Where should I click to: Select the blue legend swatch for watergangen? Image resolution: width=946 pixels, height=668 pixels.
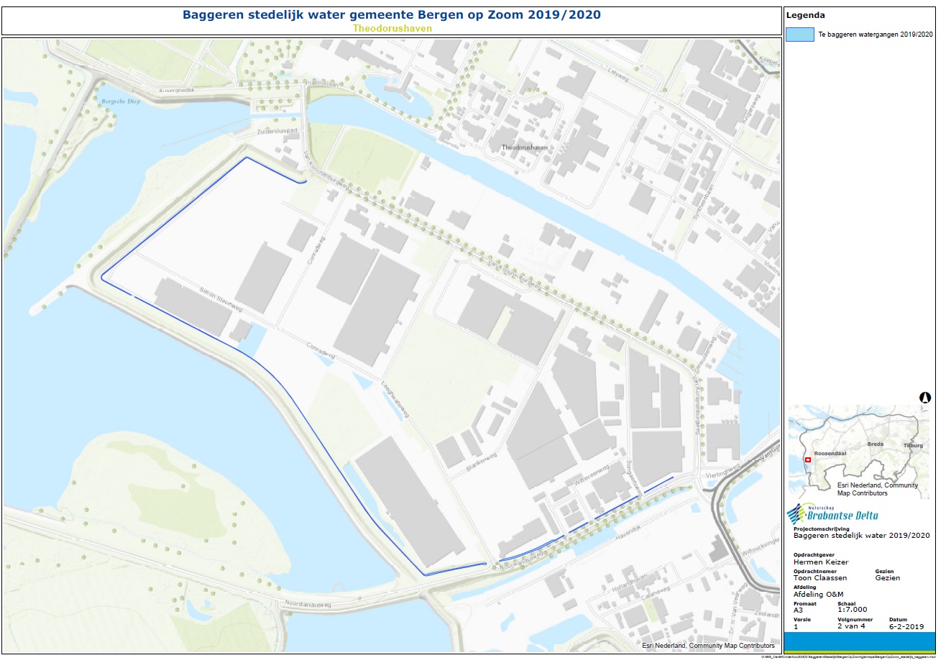pos(799,35)
